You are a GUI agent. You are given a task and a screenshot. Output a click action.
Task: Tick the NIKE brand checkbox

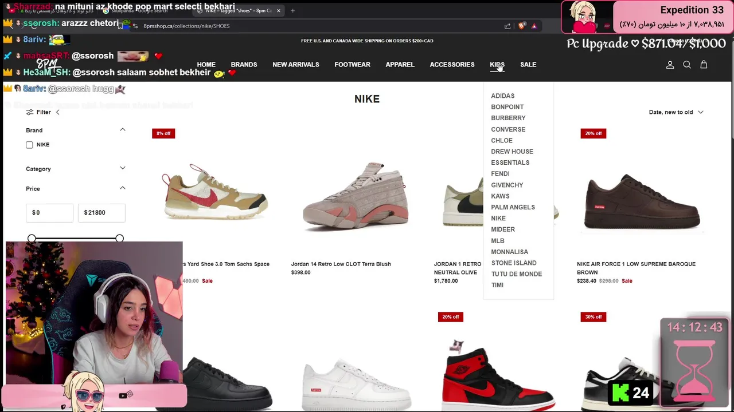click(29, 145)
